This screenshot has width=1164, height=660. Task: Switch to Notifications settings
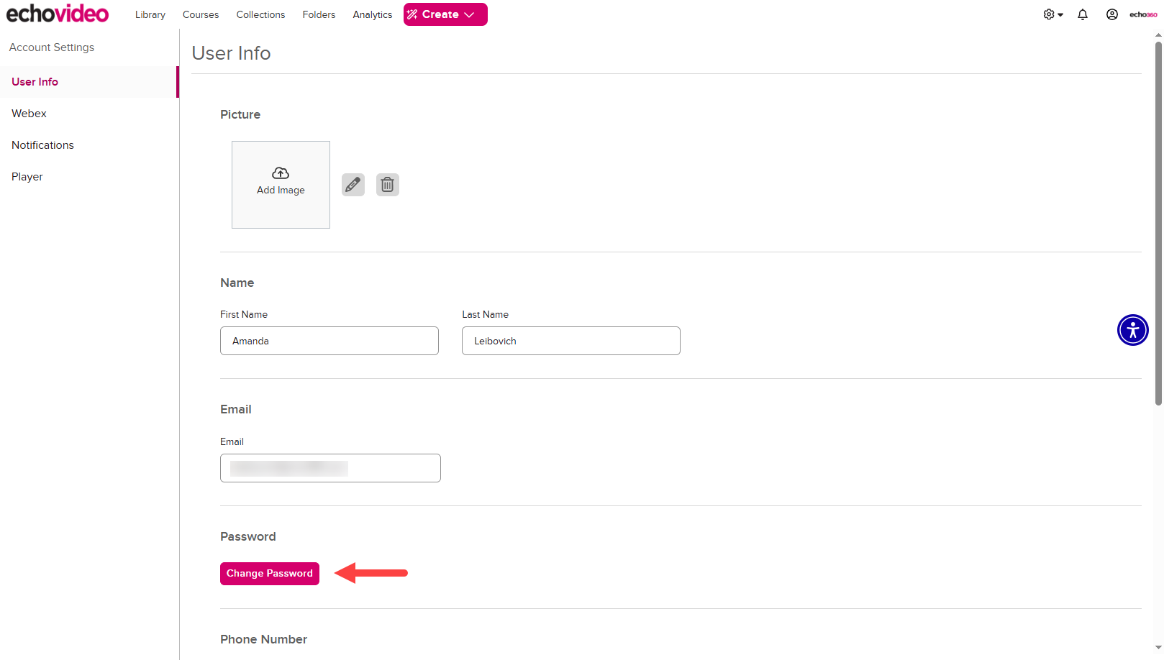coord(42,145)
